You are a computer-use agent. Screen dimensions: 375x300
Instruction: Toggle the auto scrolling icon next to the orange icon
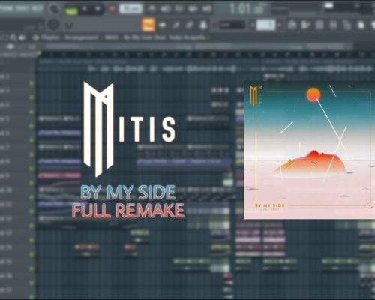click(163, 25)
